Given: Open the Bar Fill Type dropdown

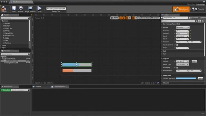Looking at the screenshot, I should click(x=183, y=64).
